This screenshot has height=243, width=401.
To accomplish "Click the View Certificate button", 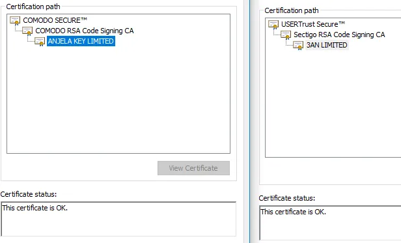I will 193,168.
